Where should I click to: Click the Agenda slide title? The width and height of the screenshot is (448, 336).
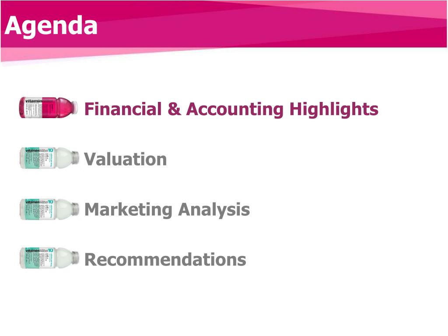tap(51, 26)
